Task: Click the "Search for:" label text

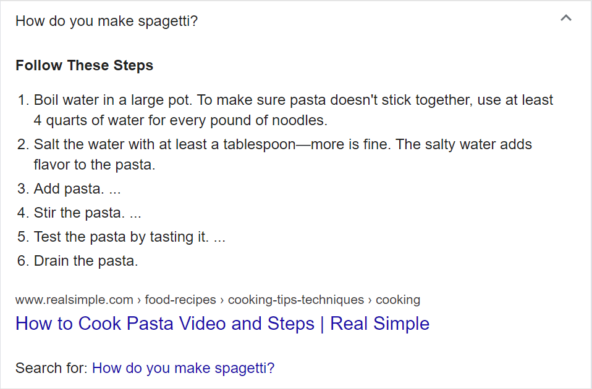Action: (x=51, y=368)
